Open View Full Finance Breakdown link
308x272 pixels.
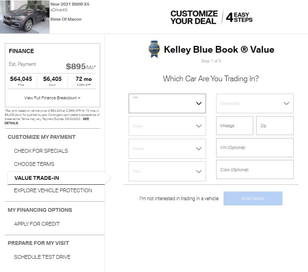(x=52, y=98)
